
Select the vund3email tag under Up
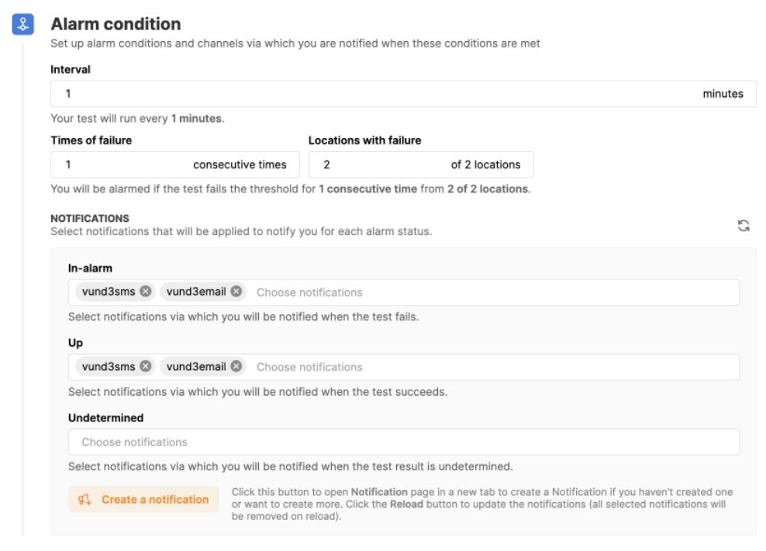point(196,366)
